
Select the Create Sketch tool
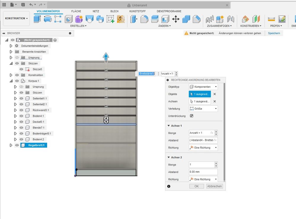click(x=111, y=19)
